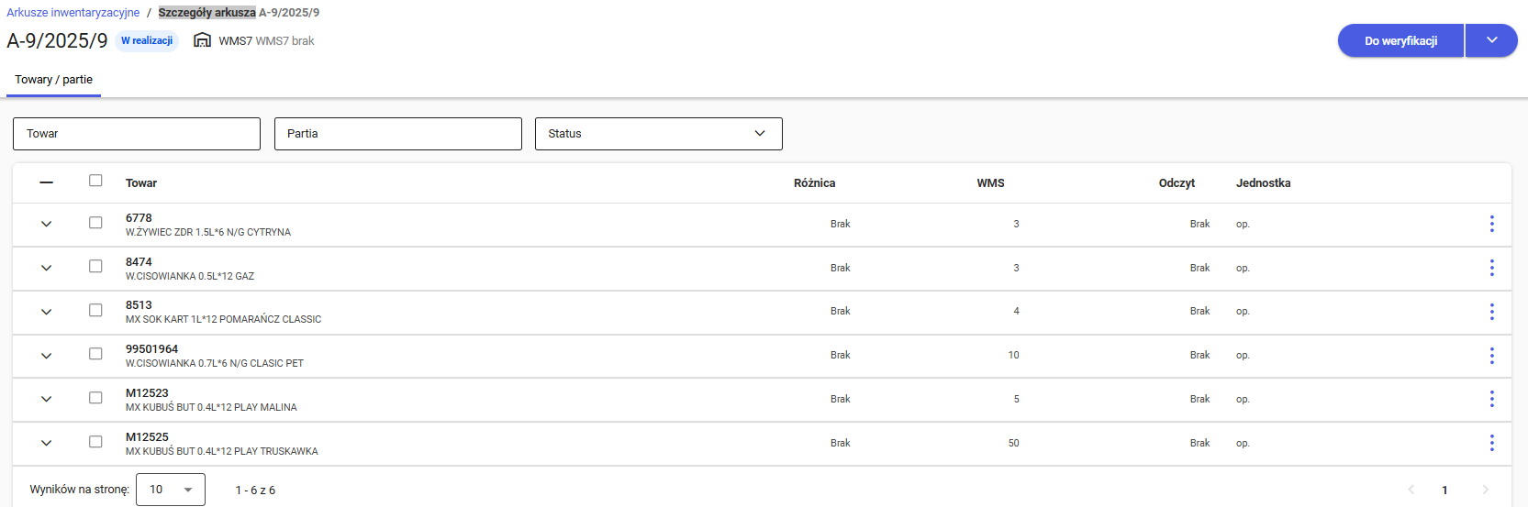Expand the row for item 8474
1528x507 pixels.
pyautogui.click(x=46, y=268)
